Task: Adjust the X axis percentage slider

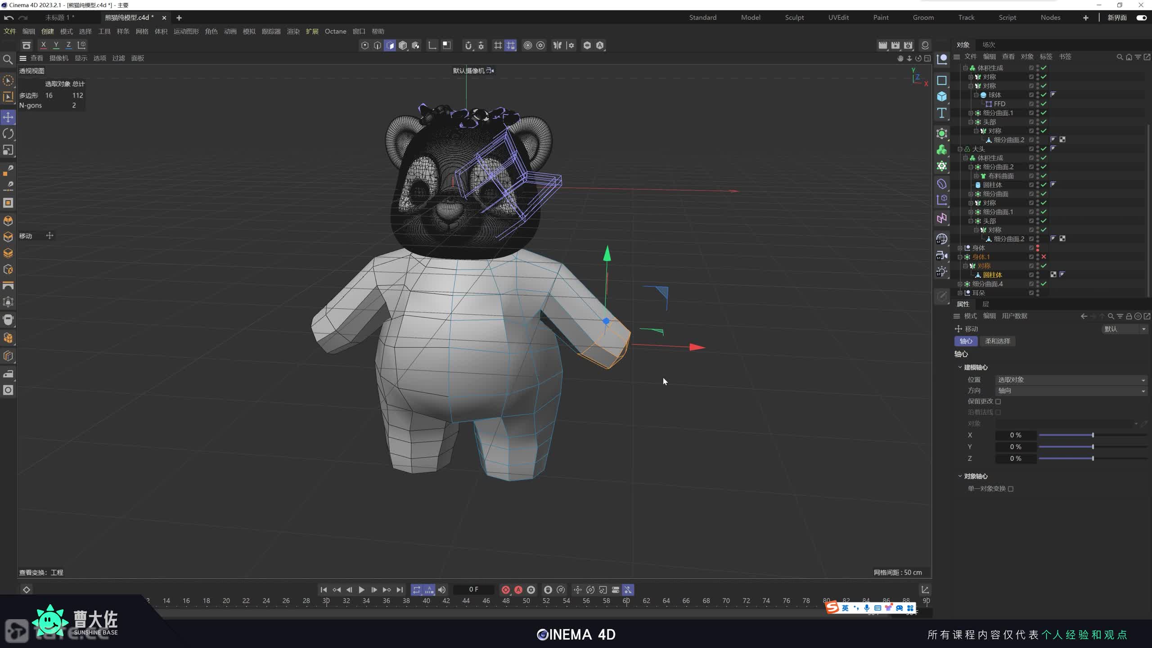Action: (x=1093, y=435)
